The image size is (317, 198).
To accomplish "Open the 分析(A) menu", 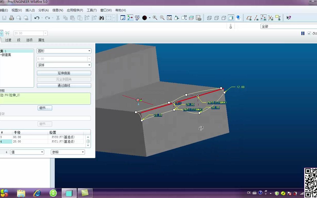I will tap(43, 10).
